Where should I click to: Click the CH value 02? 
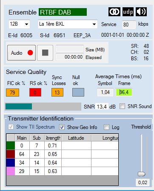click(x=146, y=52)
